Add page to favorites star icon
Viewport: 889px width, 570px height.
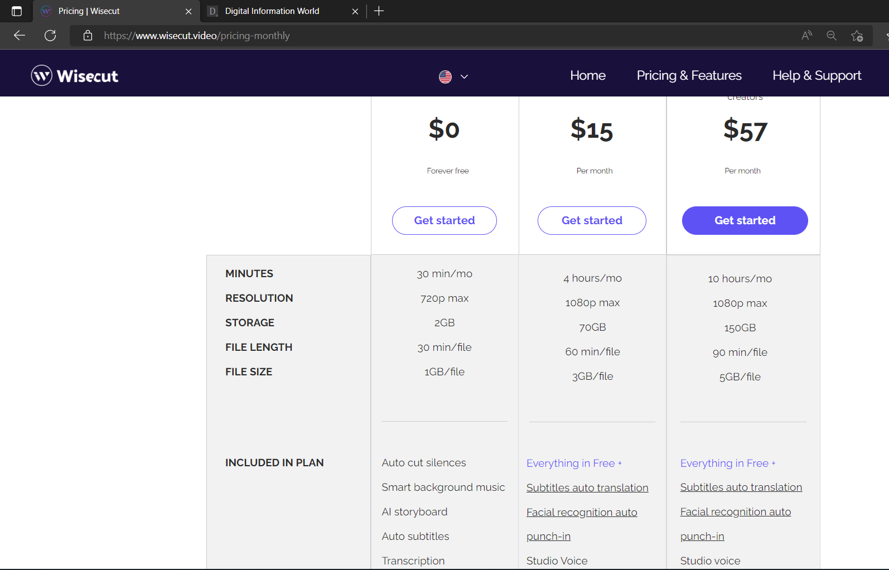click(857, 36)
